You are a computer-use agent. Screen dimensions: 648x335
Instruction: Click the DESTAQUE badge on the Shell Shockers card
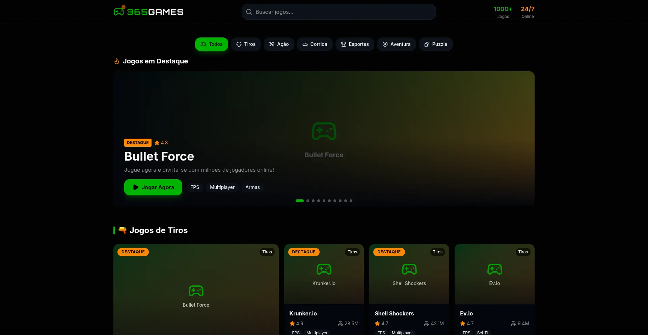(x=389, y=252)
